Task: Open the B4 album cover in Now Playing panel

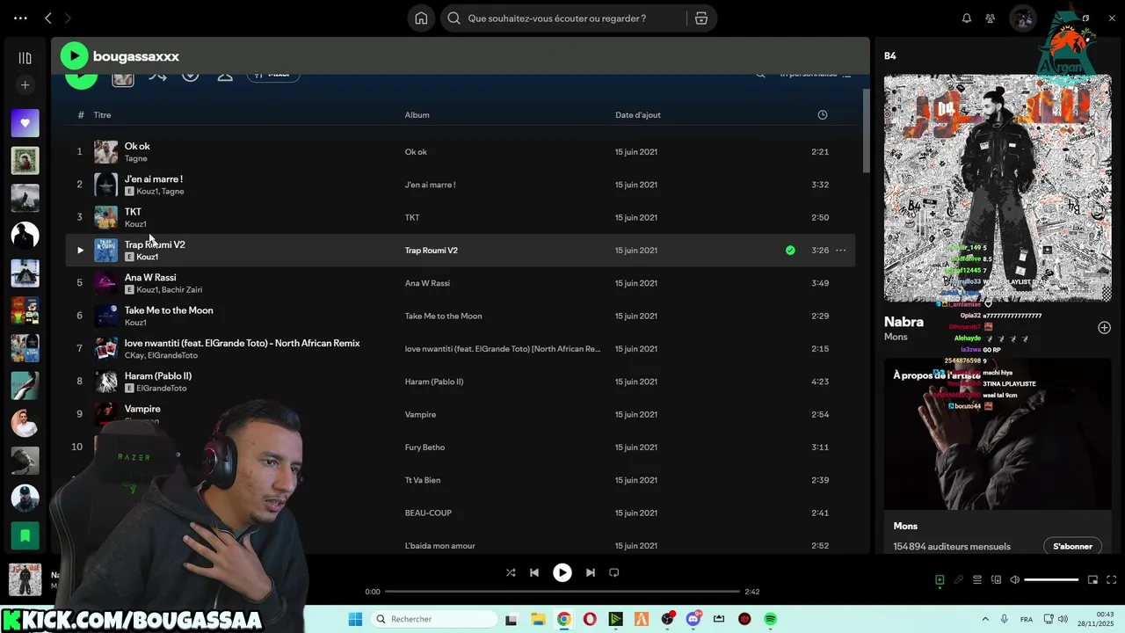Action: point(998,188)
